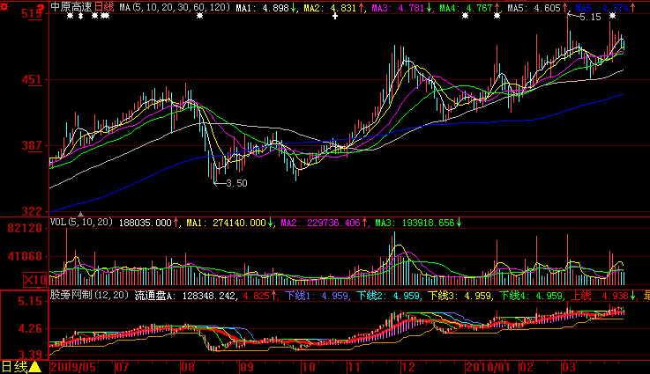
Task: Click the 41060 volume axis label
Action: point(25,256)
